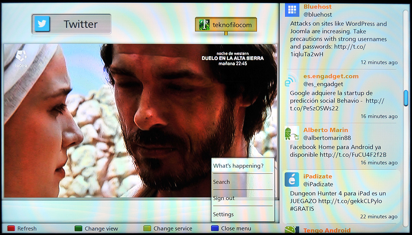
Task: Click the iPadizate apple avatar icon
Action: point(292,179)
